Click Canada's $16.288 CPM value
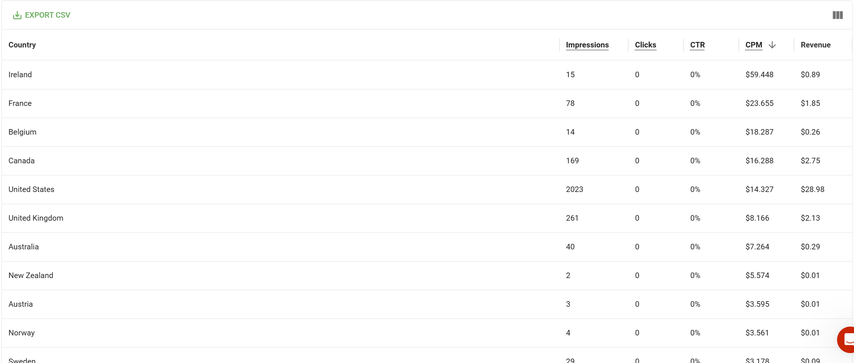Image resolution: width=854 pixels, height=363 pixels. [759, 161]
